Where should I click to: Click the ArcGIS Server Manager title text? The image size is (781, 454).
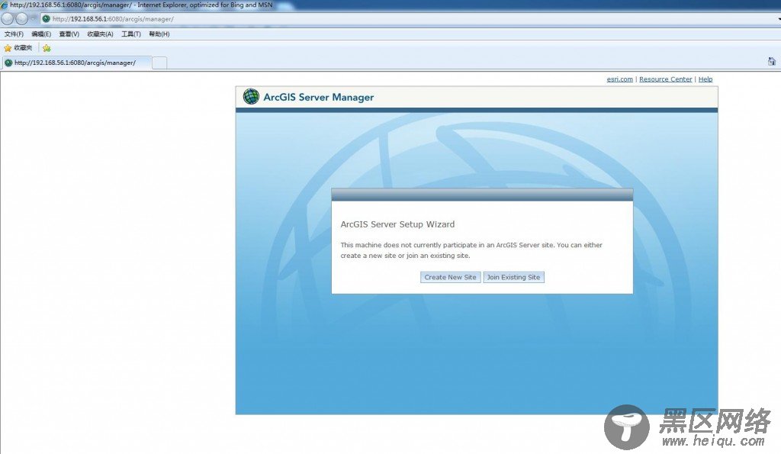319,97
